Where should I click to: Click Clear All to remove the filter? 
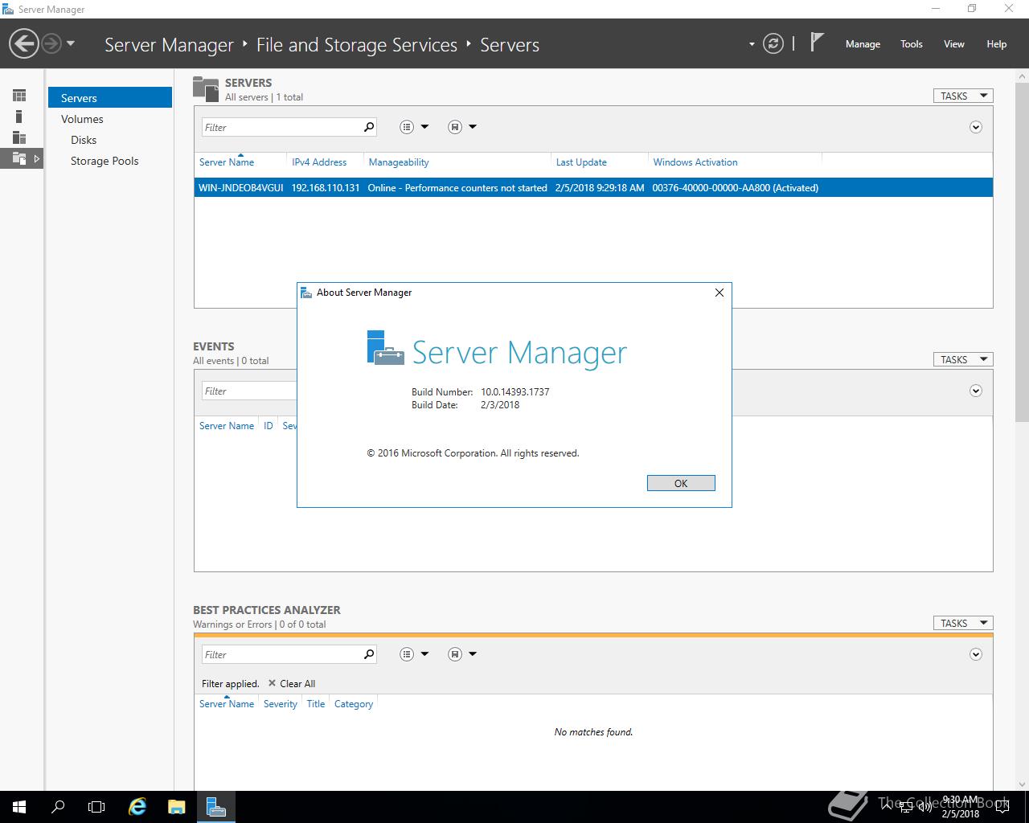point(292,683)
